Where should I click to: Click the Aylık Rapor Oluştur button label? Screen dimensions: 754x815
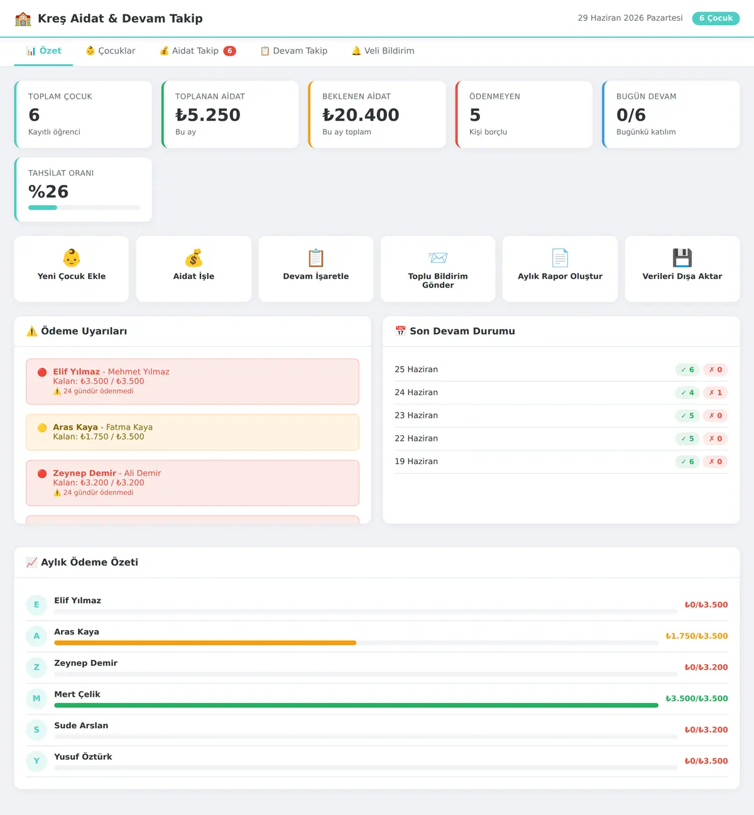coord(560,276)
